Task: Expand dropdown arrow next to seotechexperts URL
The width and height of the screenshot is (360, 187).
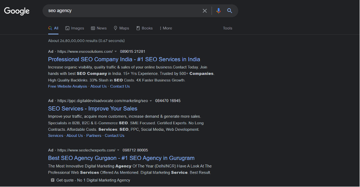Action: coord(118,150)
